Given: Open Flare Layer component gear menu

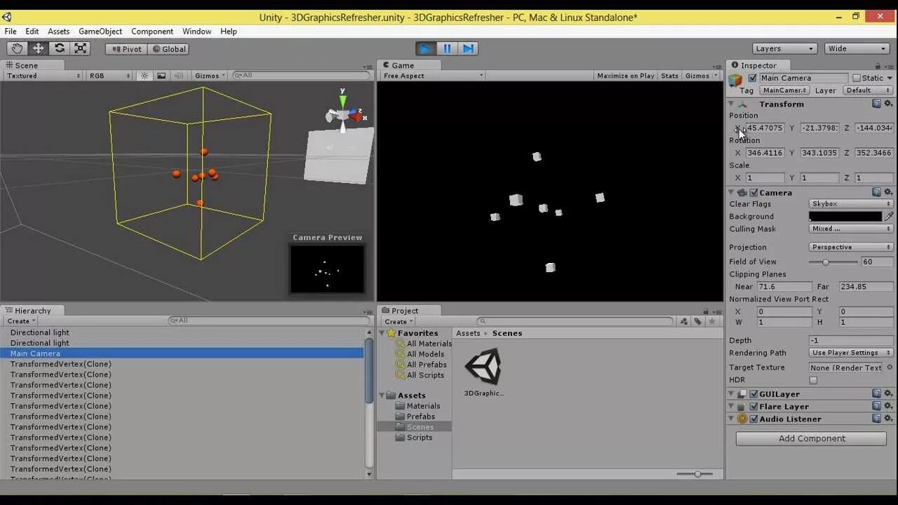Looking at the screenshot, I should (x=887, y=406).
